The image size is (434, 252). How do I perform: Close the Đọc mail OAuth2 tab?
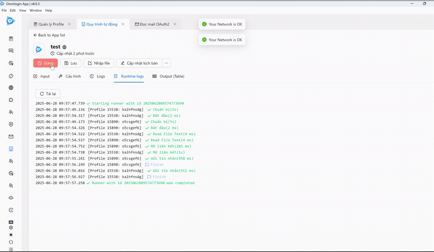tap(175, 24)
